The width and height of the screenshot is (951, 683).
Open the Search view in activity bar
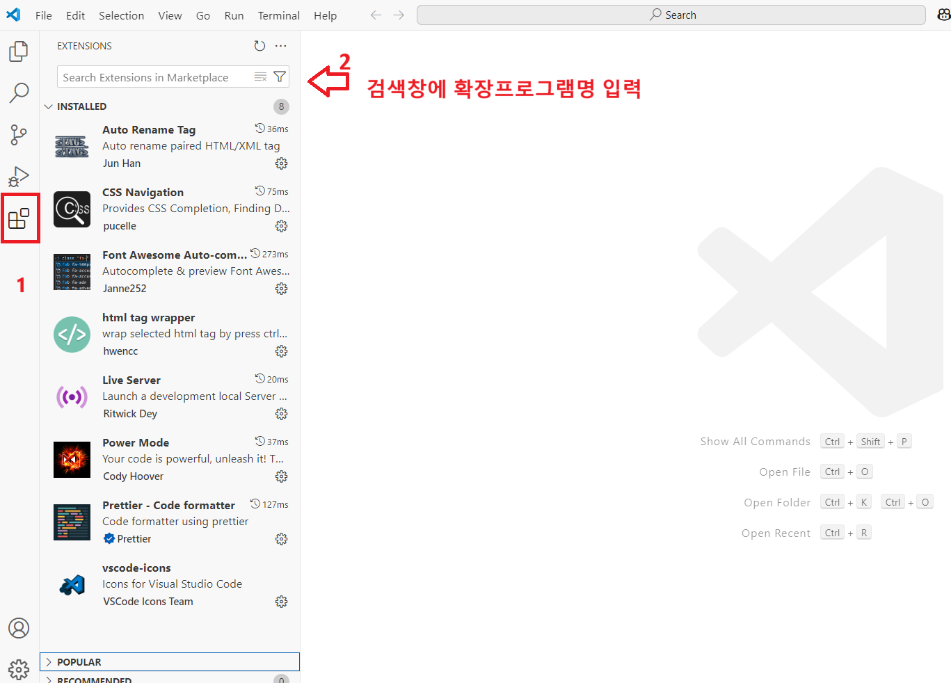(x=19, y=93)
